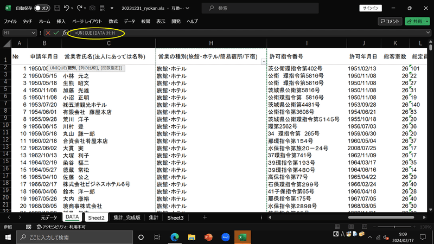Open the タッチ ribbon tab
The image size is (434, 244).
point(27,21)
